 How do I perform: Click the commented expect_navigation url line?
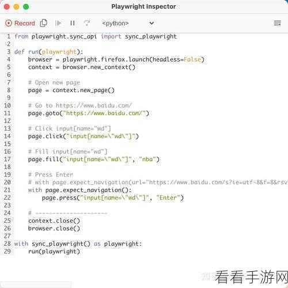158,182
